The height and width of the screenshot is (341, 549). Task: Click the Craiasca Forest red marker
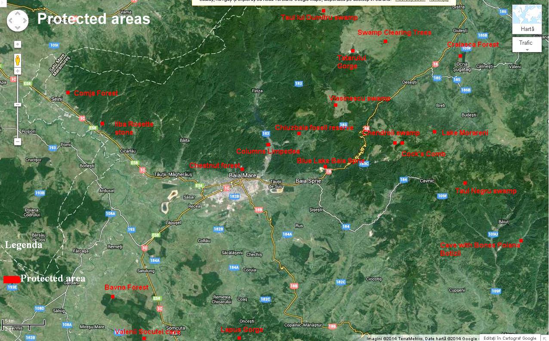(x=460, y=56)
